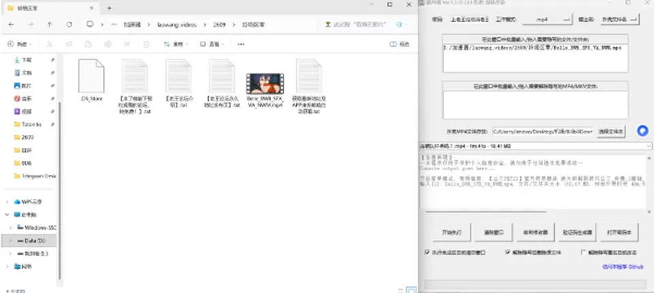Screen dimensions: 654x293
Task: Toggle the details pane button in Explorer
Action: pyautogui.click(x=400, y=44)
